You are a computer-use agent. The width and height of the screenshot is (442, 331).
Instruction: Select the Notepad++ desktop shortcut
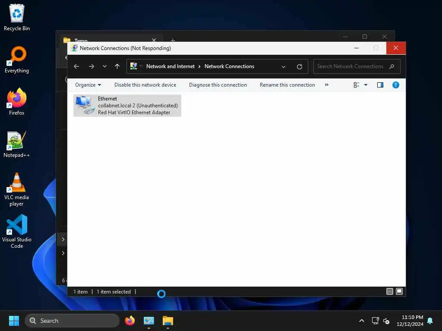(17, 144)
